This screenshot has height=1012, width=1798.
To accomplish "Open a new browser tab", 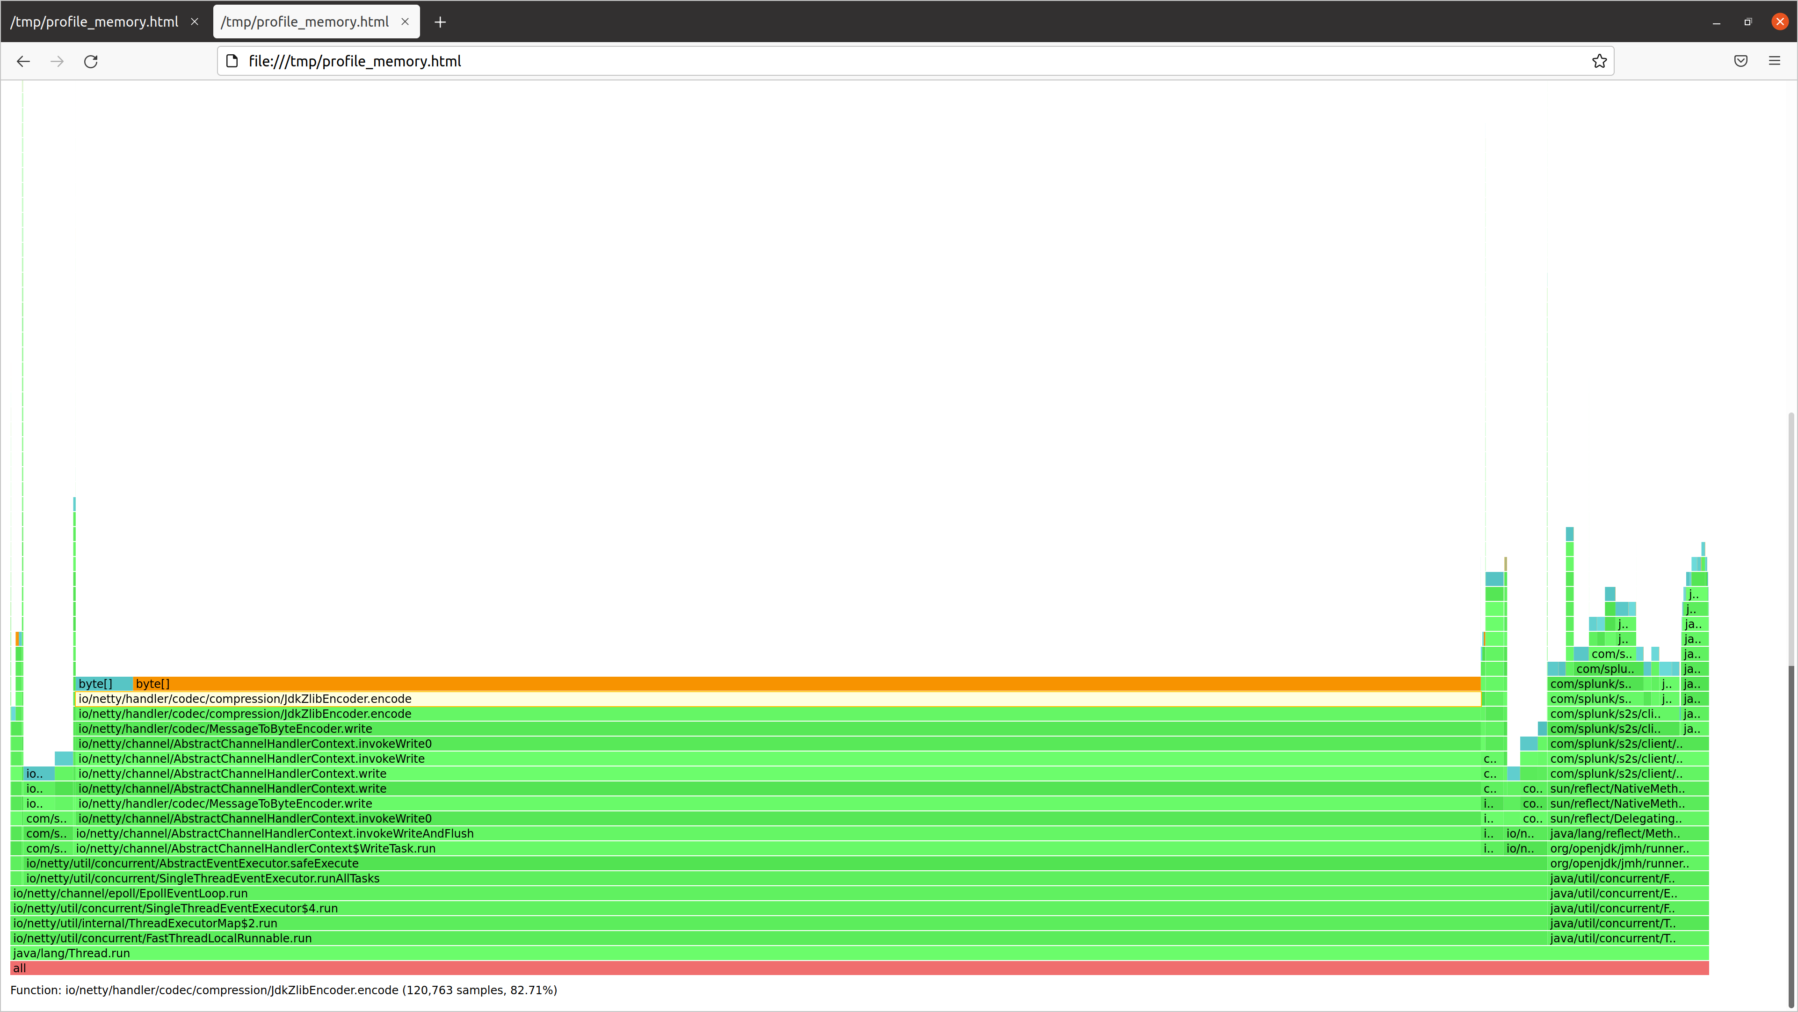I will pos(440,22).
